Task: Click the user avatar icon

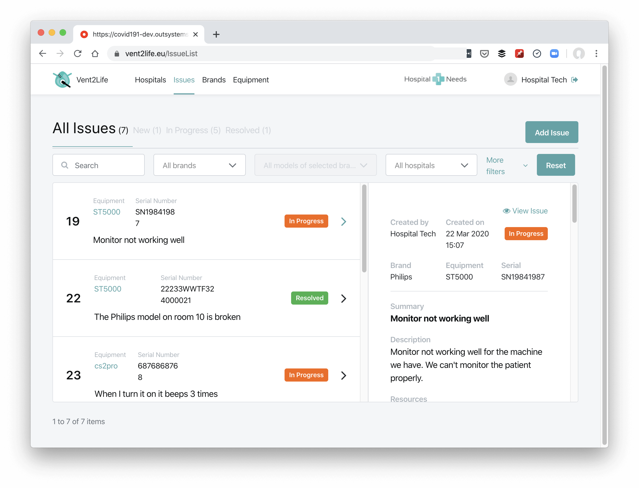Action: tap(510, 80)
